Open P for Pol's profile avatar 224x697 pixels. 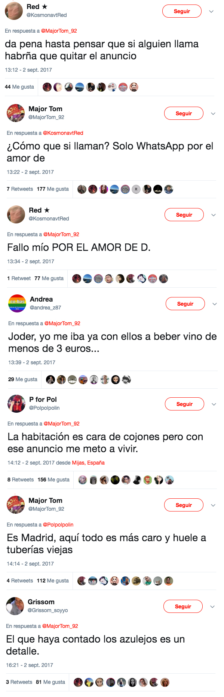pos(16,404)
